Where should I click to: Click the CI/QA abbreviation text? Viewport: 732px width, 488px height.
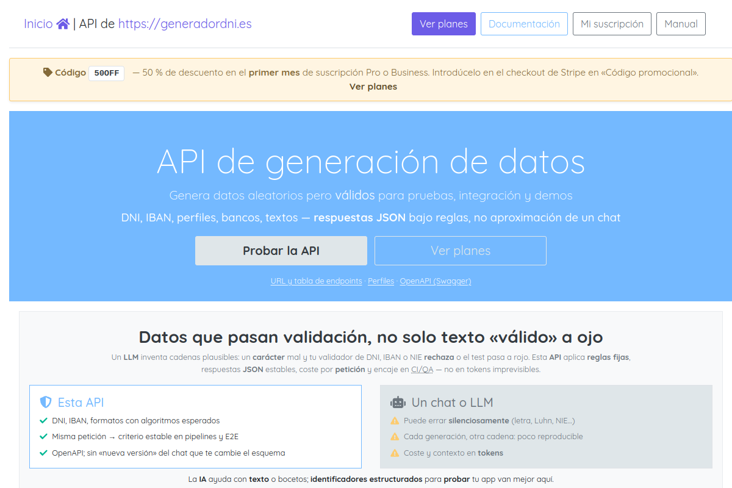pyautogui.click(x=422, y=370)
